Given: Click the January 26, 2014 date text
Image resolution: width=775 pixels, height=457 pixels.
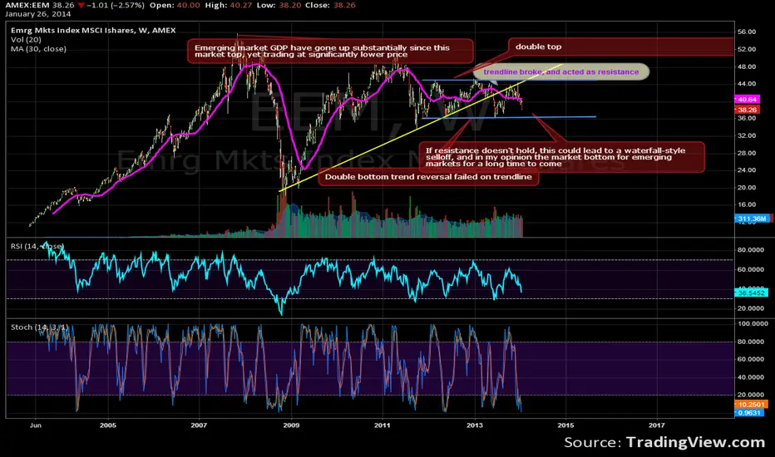Looking at the screenshot, I should coord(38,14).
